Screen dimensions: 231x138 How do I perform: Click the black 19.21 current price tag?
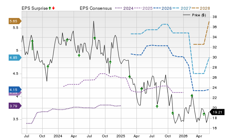click(217, 112)
